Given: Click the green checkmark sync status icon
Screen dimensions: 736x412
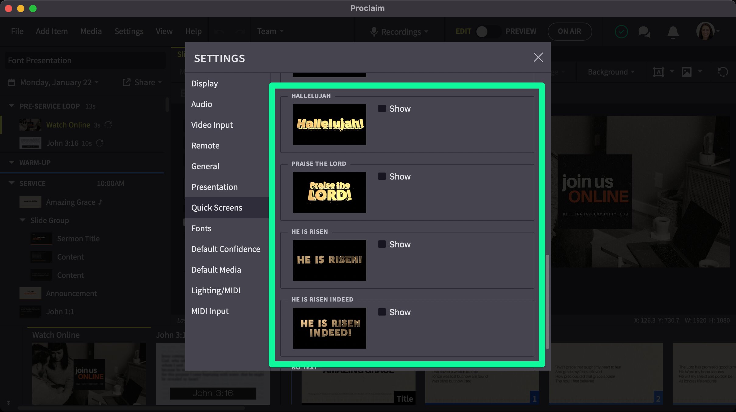Looking at the screenshot, I should (621, 31).
